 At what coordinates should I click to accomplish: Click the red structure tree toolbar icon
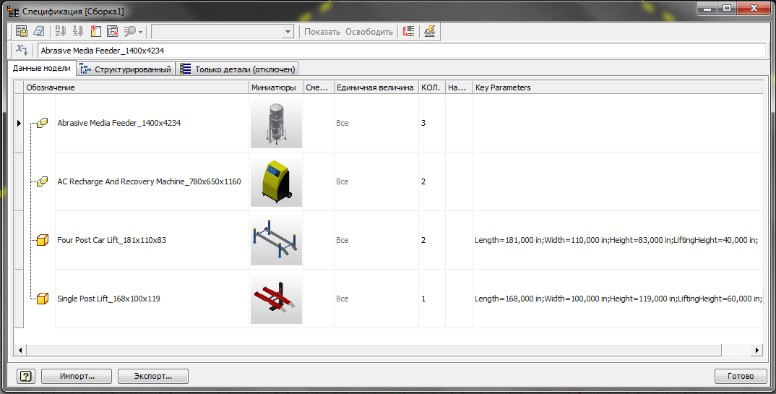(409, 31)
